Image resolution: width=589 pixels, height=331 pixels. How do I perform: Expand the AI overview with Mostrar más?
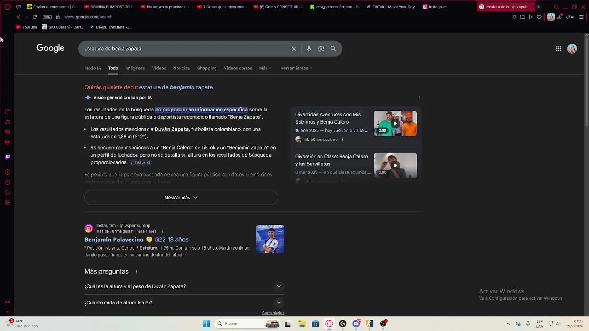(181, 197)
